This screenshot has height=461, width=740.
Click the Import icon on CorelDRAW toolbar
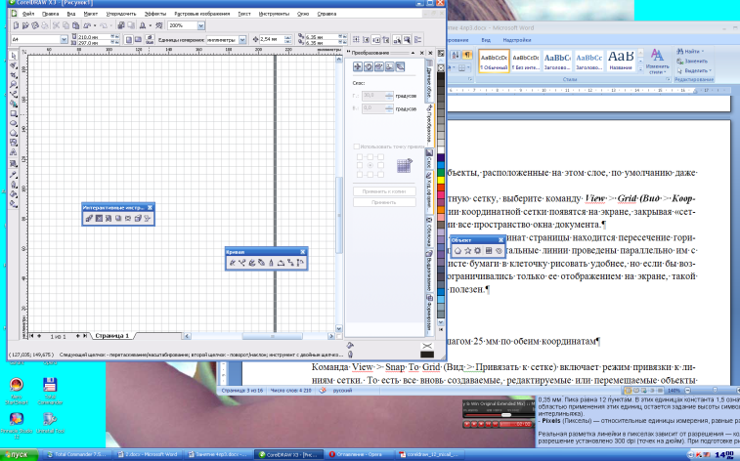pos(121,25)
